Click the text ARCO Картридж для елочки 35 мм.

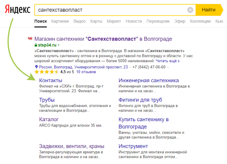pyautogui.click(x=71, y=125)
